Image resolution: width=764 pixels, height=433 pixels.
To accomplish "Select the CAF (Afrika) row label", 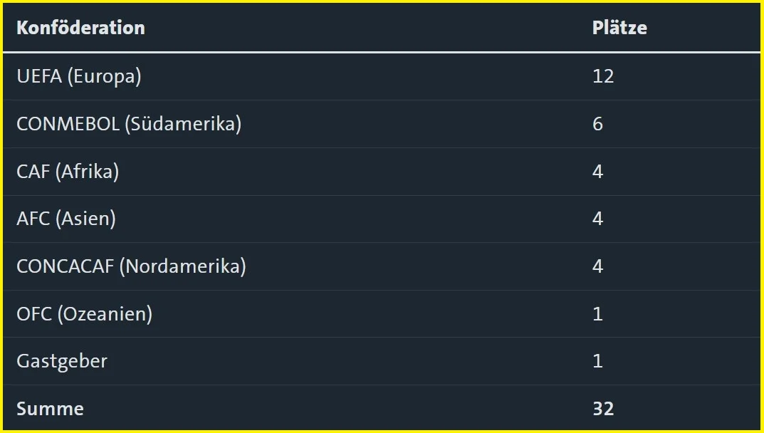I will click(x=68, y=172).
